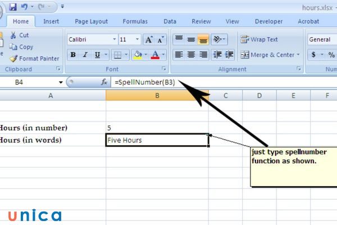Viewport: 337px width, 225px height.
Task: Select cell containing Five Hours
Action: [x=157, y=140]
